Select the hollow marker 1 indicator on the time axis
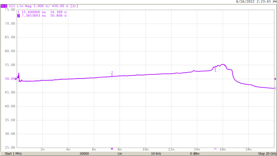The width and height of the screenshot is (277, 156). (x=215, y=149)
